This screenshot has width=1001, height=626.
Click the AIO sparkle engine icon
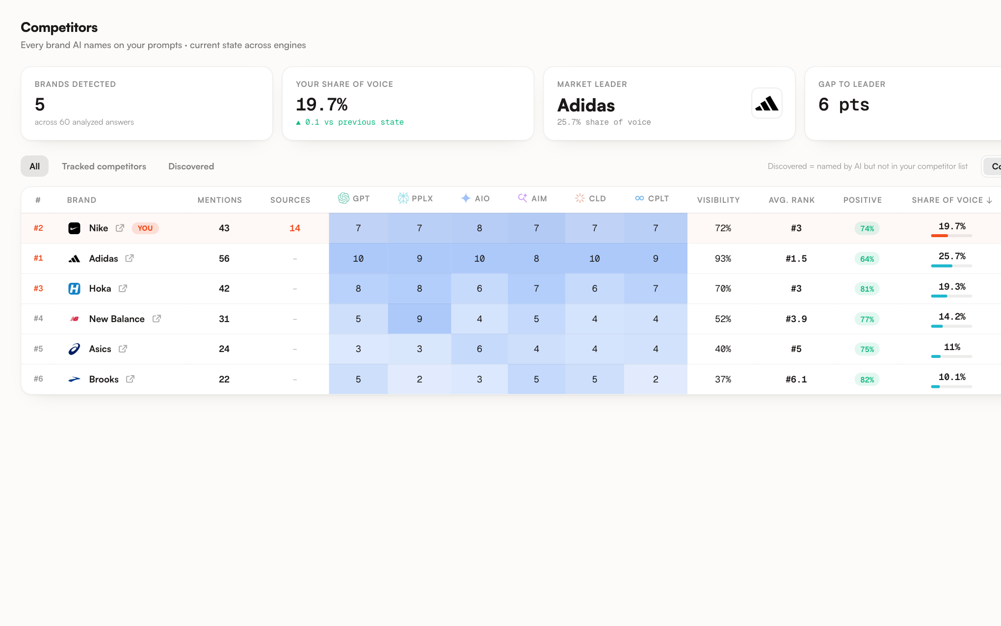pos(466,198)
